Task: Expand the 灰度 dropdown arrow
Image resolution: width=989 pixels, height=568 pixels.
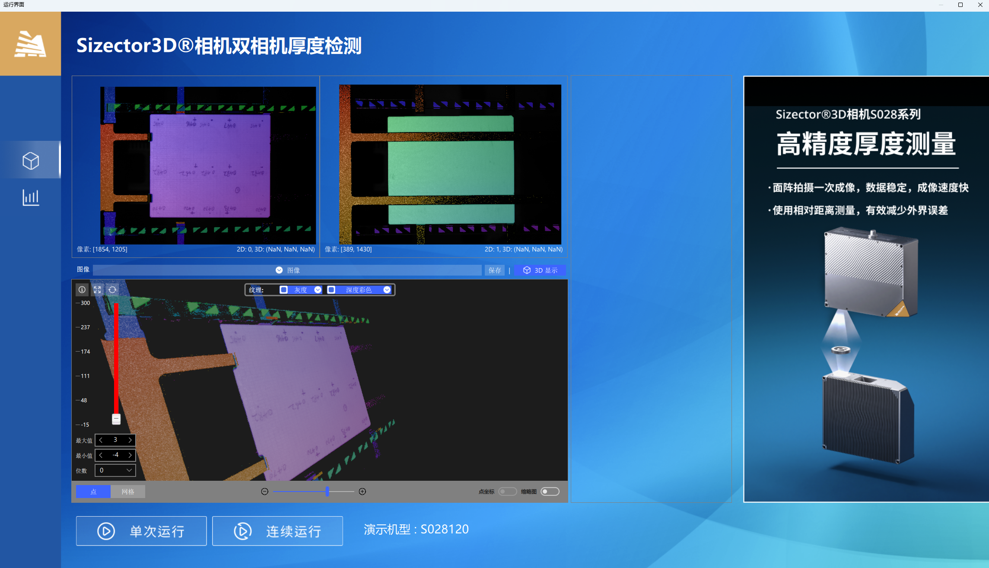Action: coord(318,290)
